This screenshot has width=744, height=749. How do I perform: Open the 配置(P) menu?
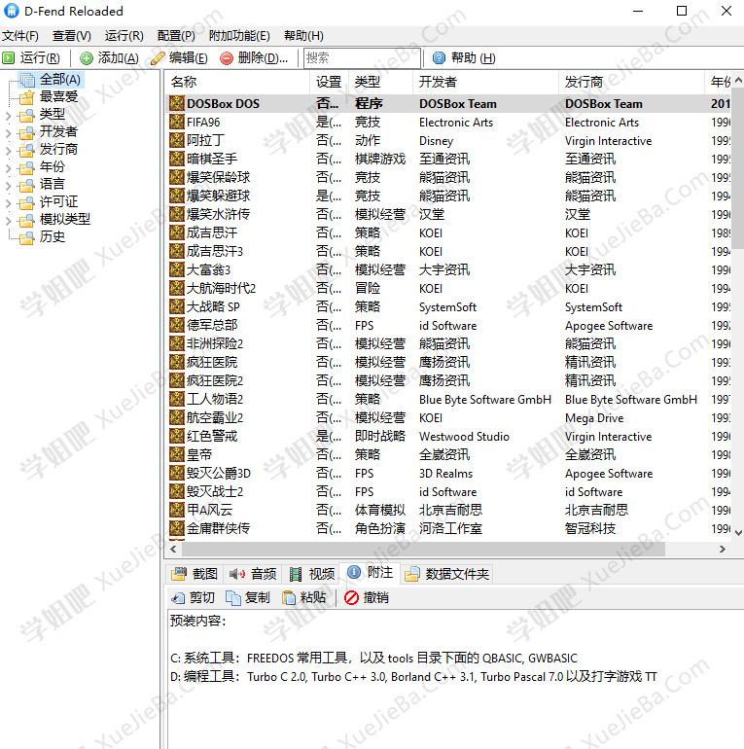click(x=176, y=36)
